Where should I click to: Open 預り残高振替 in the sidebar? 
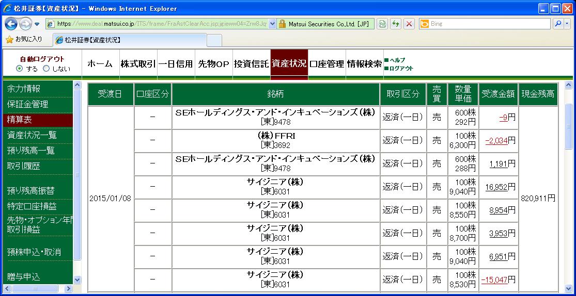[31, 191]
